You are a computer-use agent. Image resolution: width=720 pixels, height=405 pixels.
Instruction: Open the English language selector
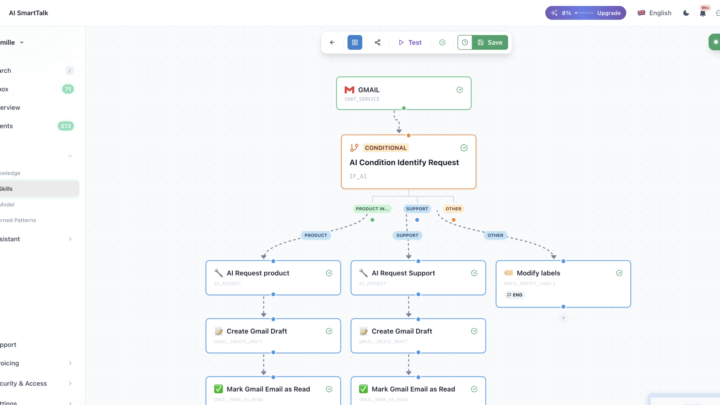click(x=655, y=13)
